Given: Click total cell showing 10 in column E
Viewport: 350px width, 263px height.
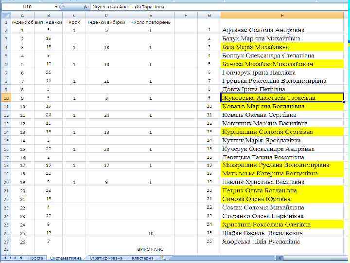Looking at the screenshot, I should coord(151,233).
